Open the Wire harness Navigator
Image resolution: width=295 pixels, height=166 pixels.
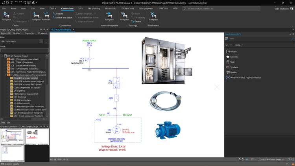tap(153, 16)
